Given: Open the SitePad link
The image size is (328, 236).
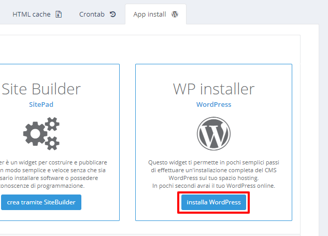Looking at the screenshot, I should pos(41,104).
